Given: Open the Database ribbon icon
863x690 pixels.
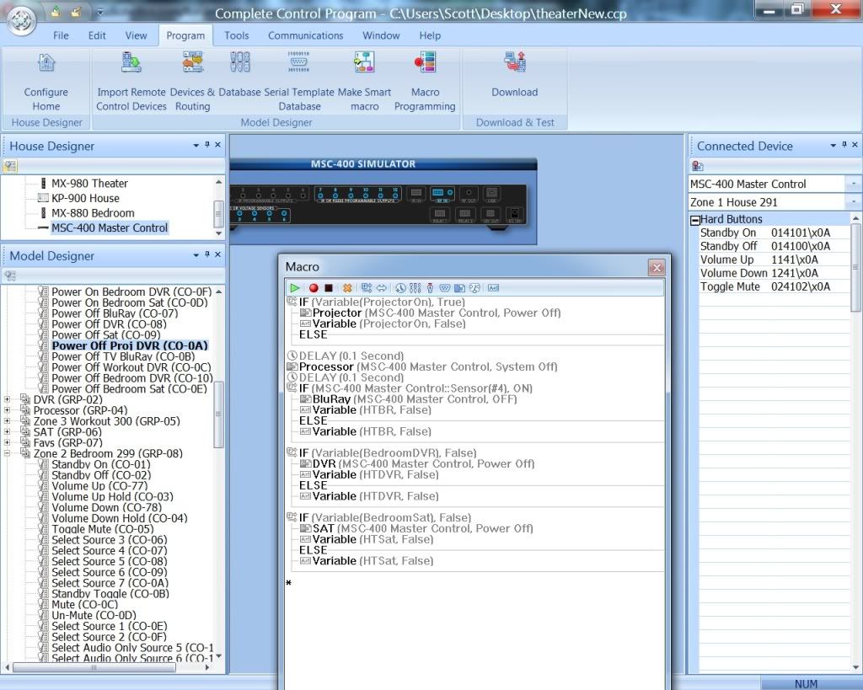Looking at the screenshot, I should click(x=240, y=62).
